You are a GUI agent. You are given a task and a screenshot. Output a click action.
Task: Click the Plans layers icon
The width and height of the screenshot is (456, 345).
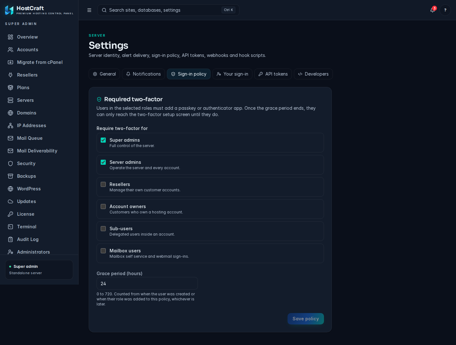coord(10,88)
